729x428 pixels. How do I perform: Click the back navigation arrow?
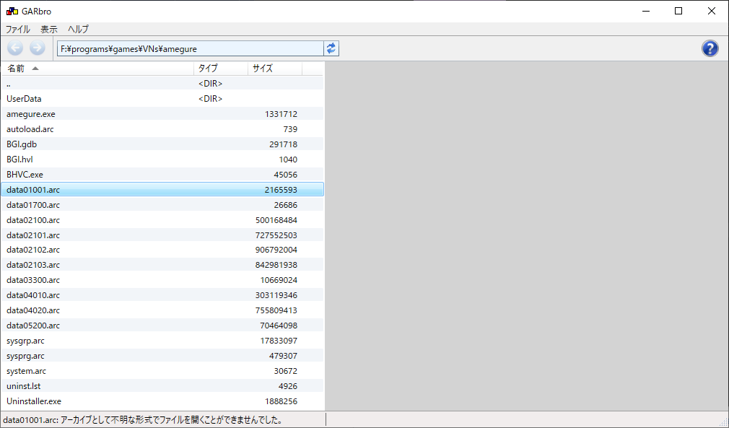[x=14, y=48]
